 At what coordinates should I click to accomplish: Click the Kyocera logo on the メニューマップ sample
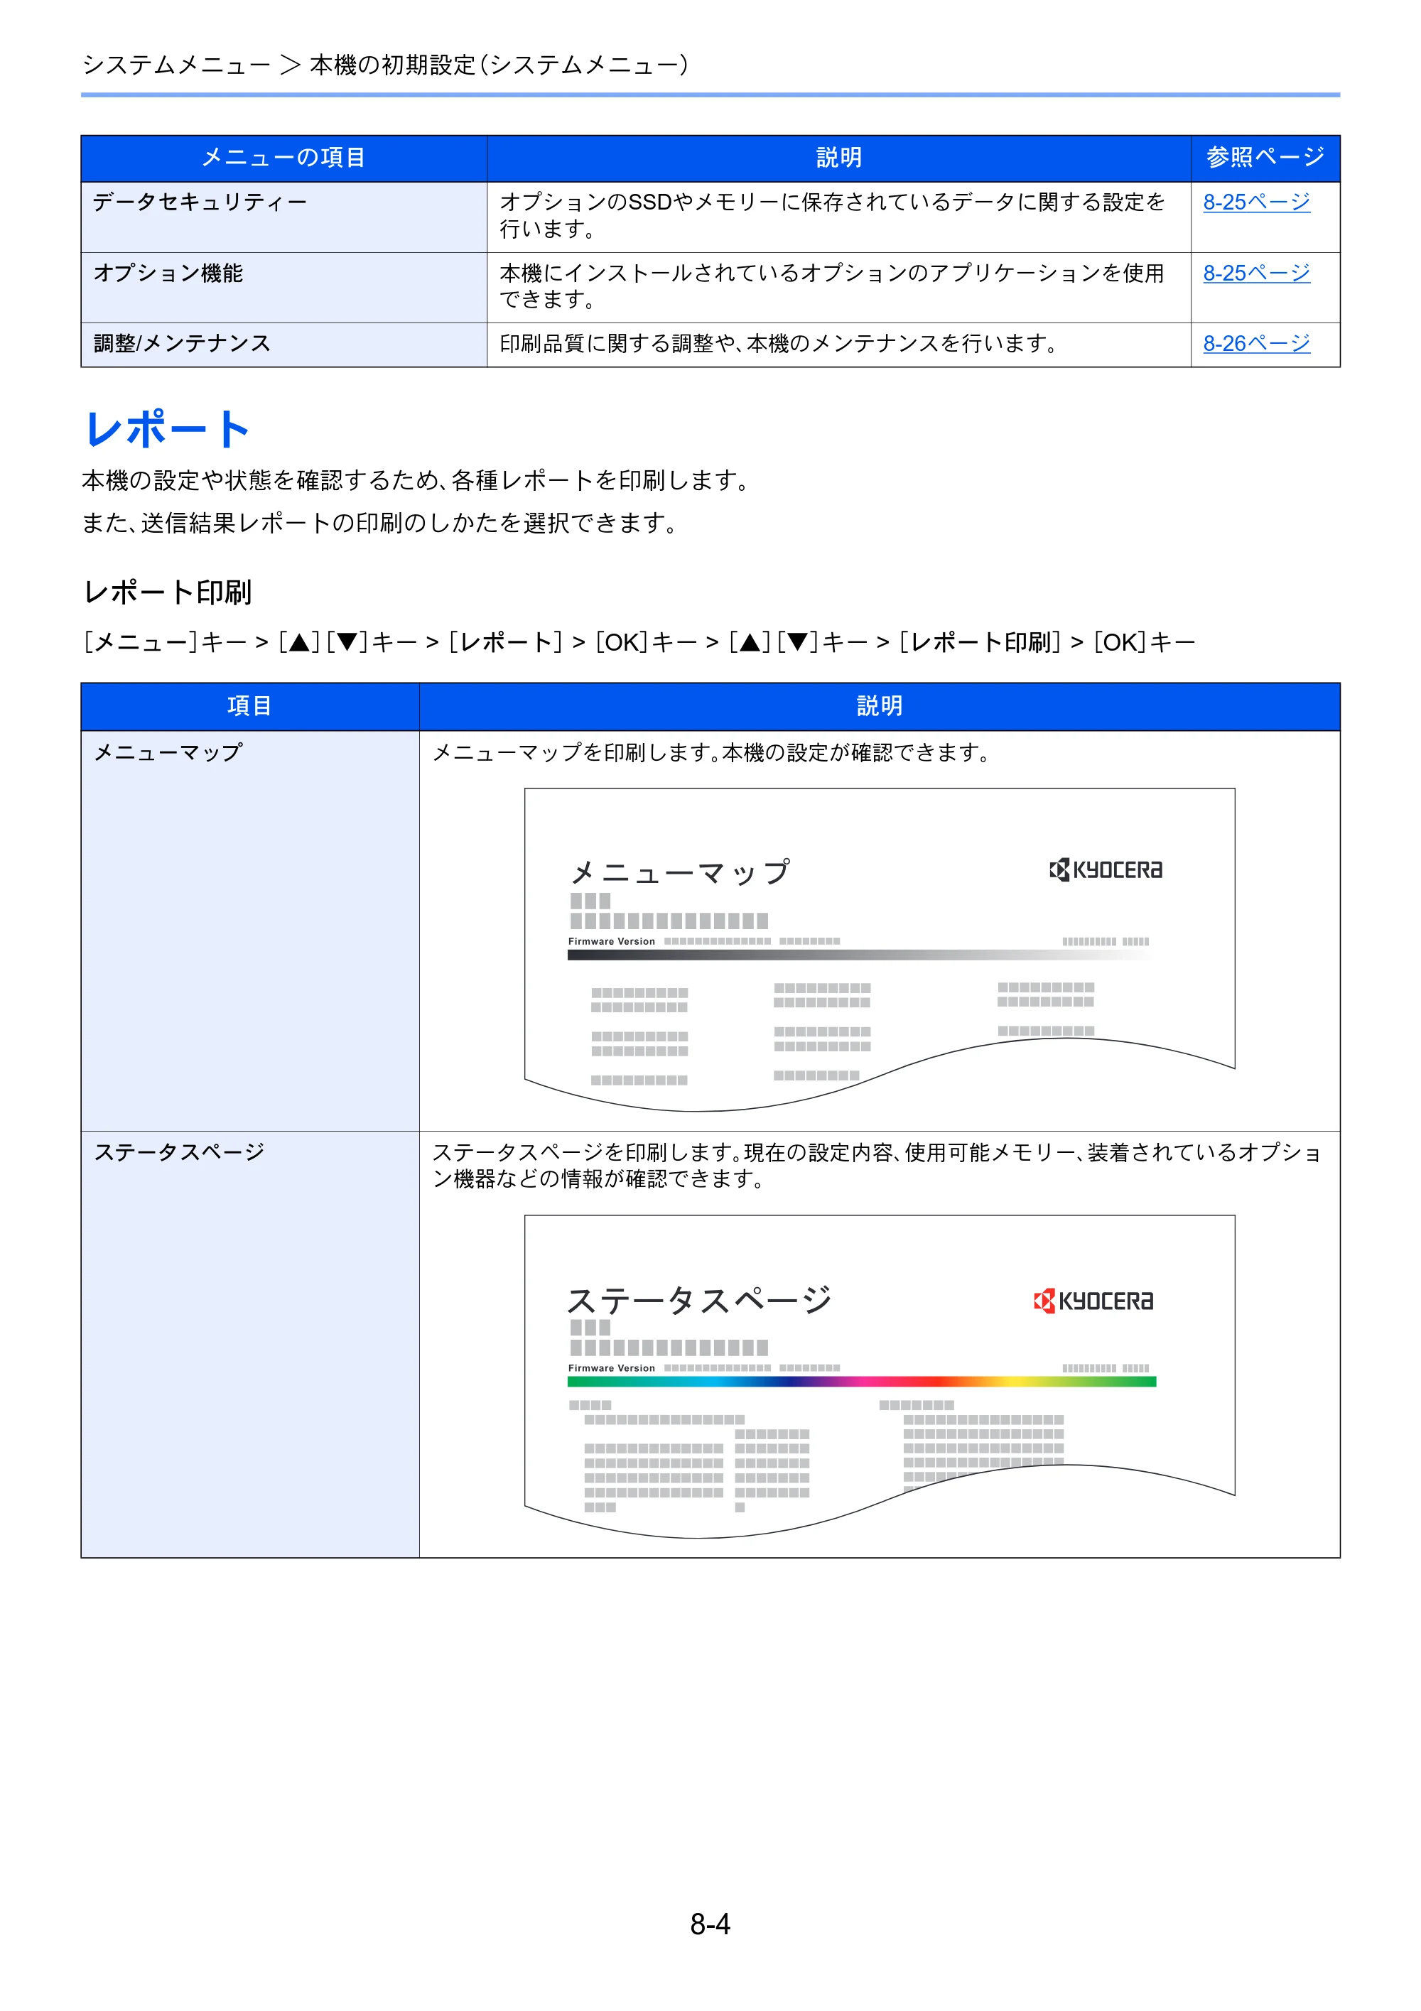point(1106,869)
